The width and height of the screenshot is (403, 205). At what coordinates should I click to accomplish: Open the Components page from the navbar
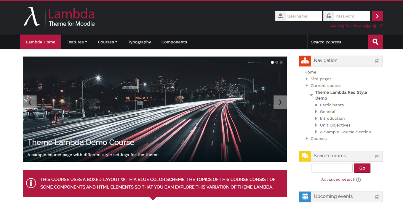[x=174, y=42]
